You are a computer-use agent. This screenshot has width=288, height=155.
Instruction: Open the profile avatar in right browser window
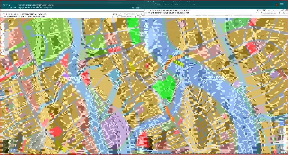coord(282,5)
